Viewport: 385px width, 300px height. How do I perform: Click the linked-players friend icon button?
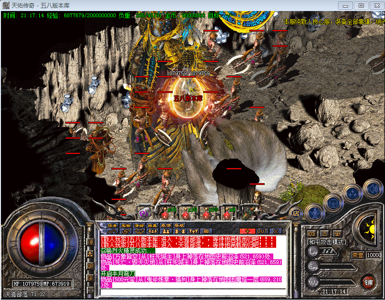point(179,231)
